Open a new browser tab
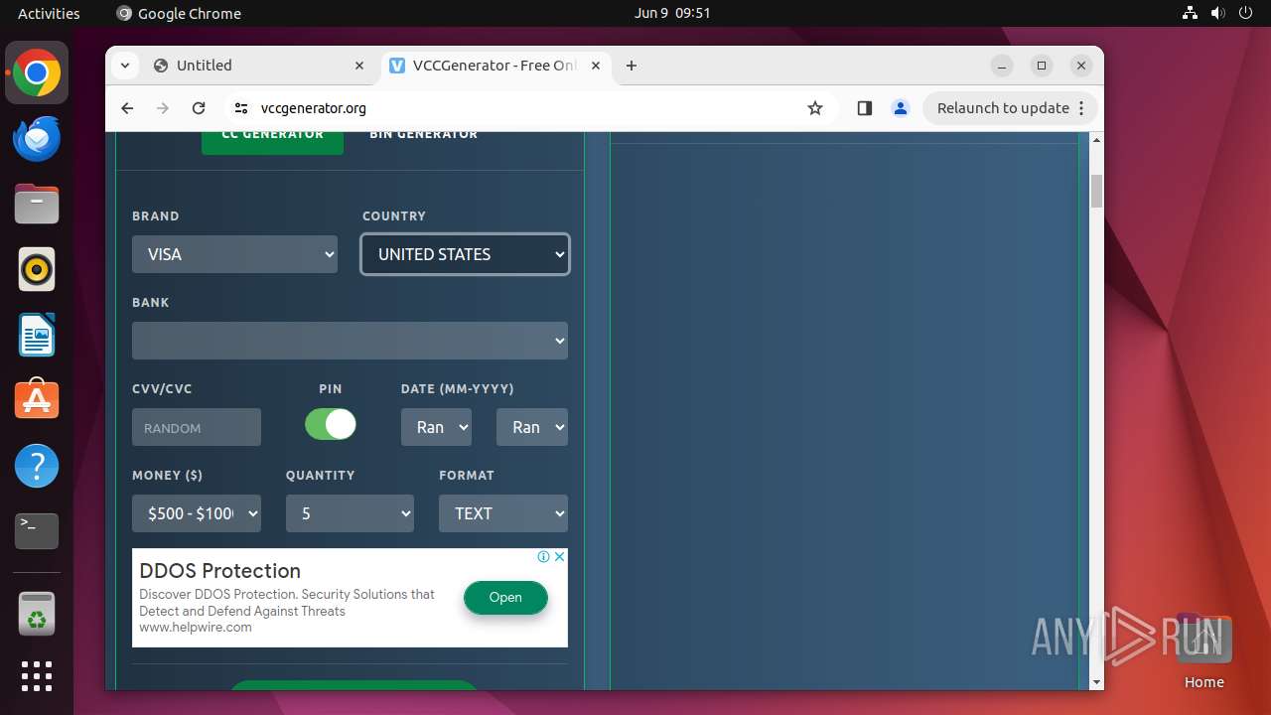Image resolution: width=1271 pixels, height=715 pixels. click(x=632, y=66)
